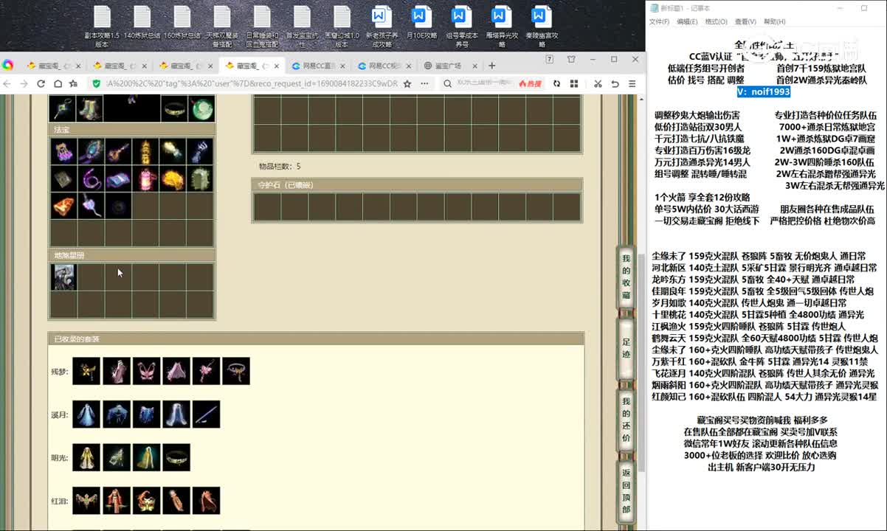Click the first 明光 golden robe item

point(86,457)
